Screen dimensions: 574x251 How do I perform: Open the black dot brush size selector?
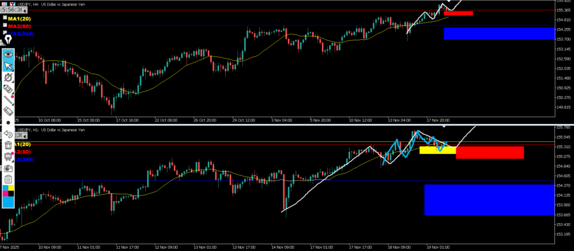[x=8, y=122]
